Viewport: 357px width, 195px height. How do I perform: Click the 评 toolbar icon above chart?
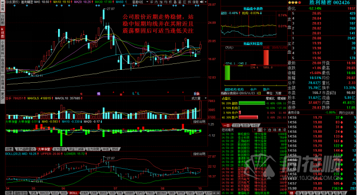pyautogui.click(x=152, y=2)
